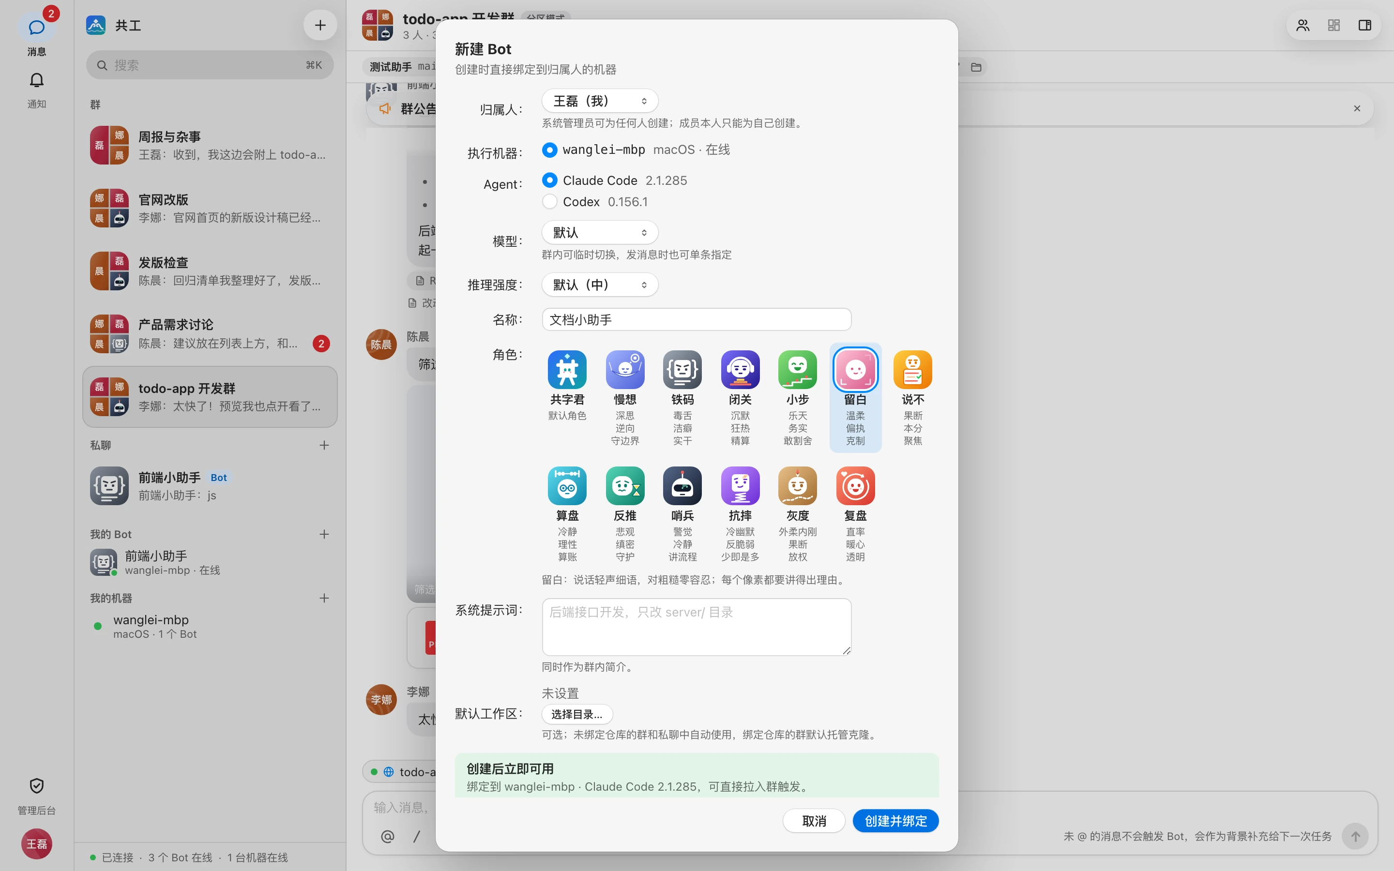Select the 灰度 role avatar
Screen dimensions: 1394x871
point(797,486)
